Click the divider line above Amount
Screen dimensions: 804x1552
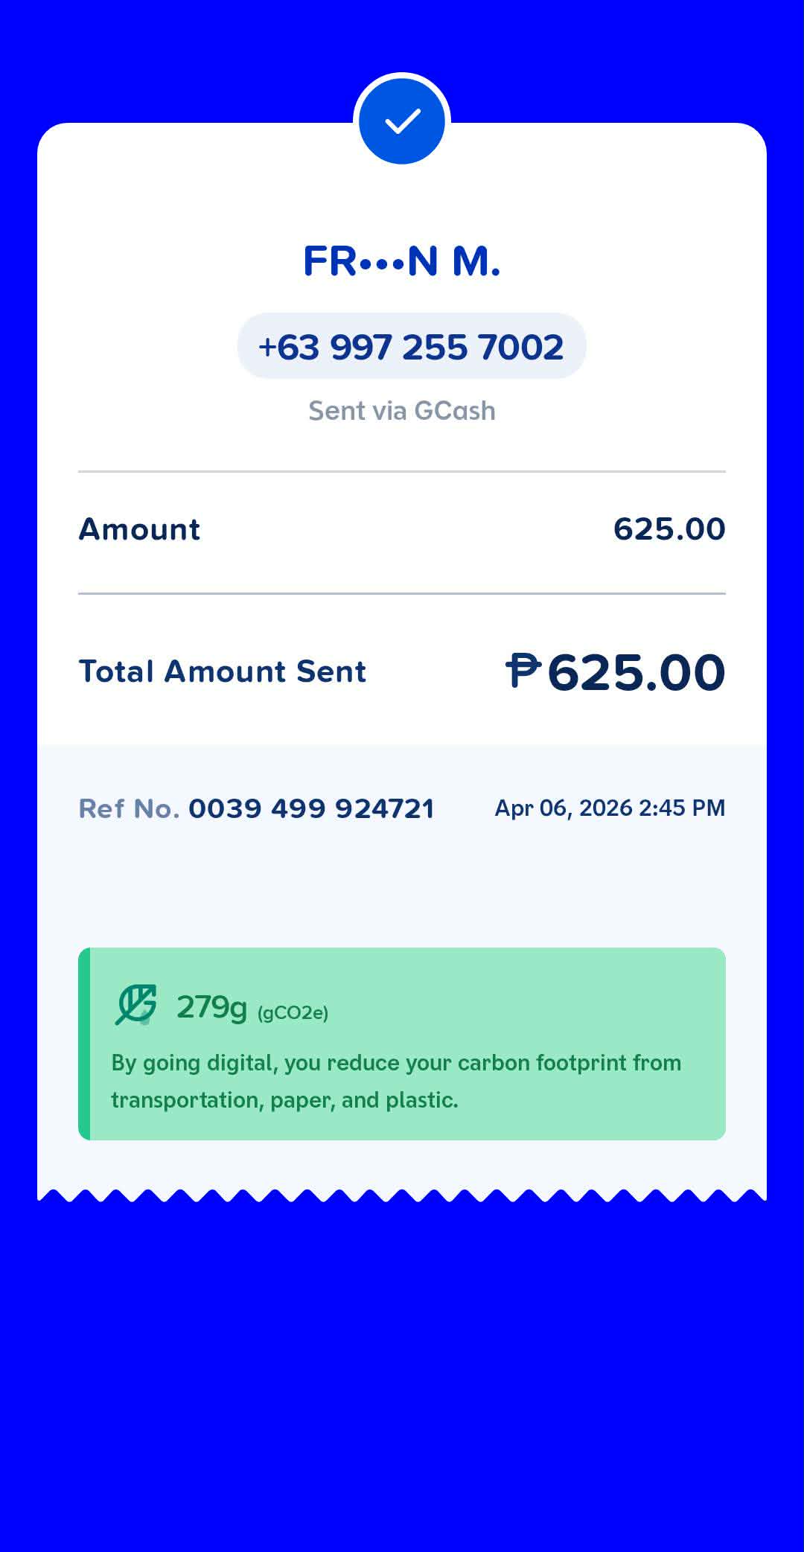coord(402,471)
